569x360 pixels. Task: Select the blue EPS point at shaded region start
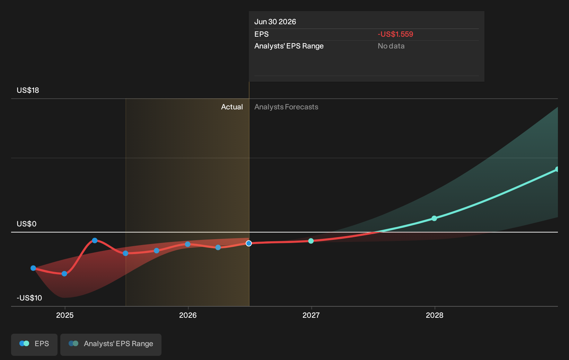[x=125, y=253]
